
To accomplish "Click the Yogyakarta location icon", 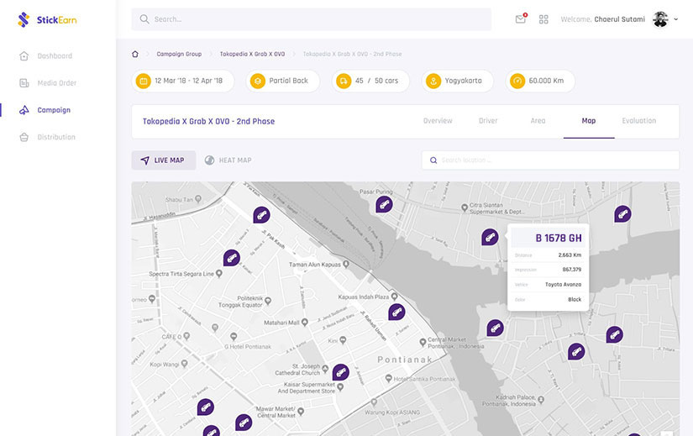I will tap(433, 81).
